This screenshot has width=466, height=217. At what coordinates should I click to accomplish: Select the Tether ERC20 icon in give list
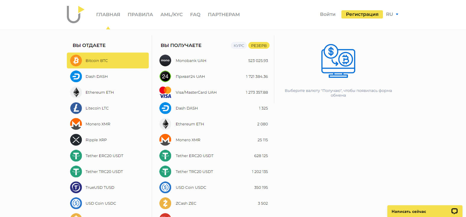(x=76, y=156)
